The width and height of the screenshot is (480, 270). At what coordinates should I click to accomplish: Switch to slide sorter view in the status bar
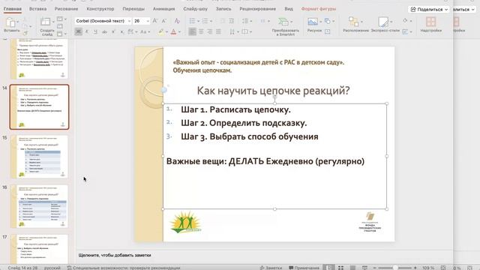(340, 268)
